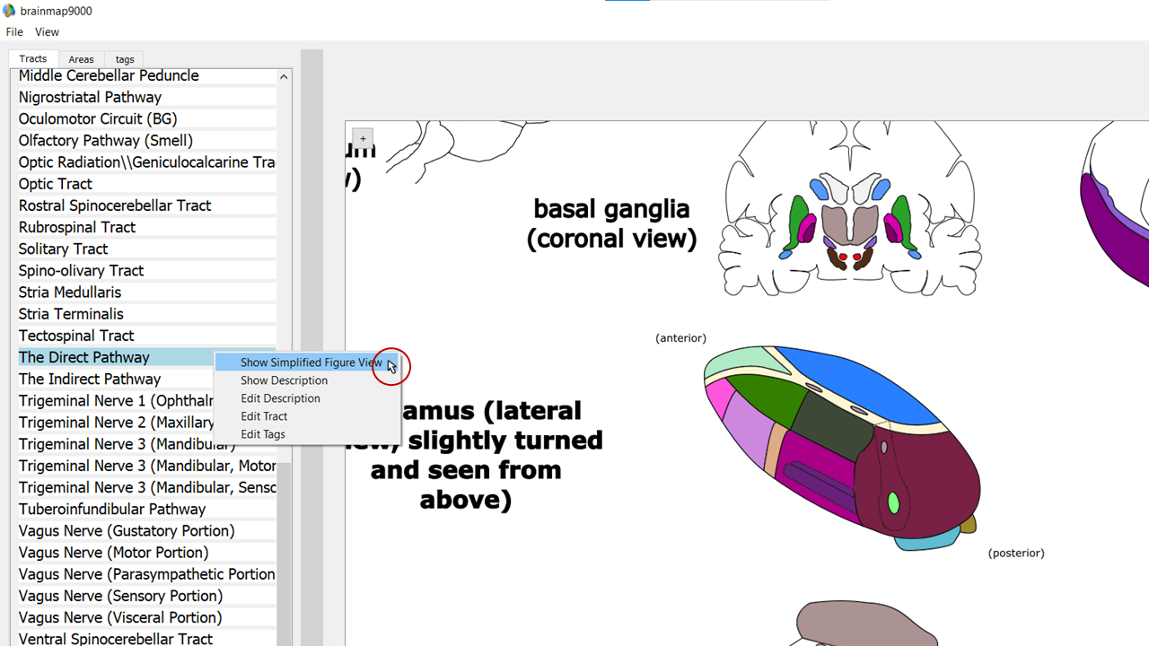Select Show Description from context menu
Screen dimensions: 1149x646
point(284,380)
